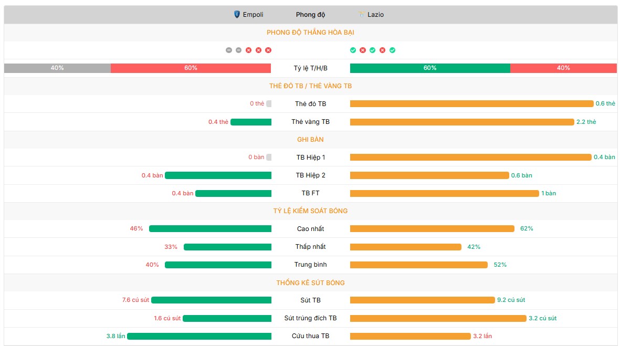This screenshot has width=620, height=346.
Task: Click Empoli's grey 40% draw bar
Action: [57, 68]
